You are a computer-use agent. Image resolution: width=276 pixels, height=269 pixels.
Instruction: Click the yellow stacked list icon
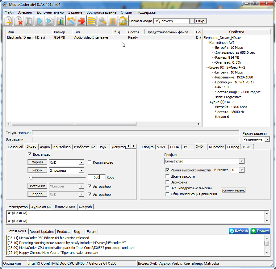(x=92, y=21)
